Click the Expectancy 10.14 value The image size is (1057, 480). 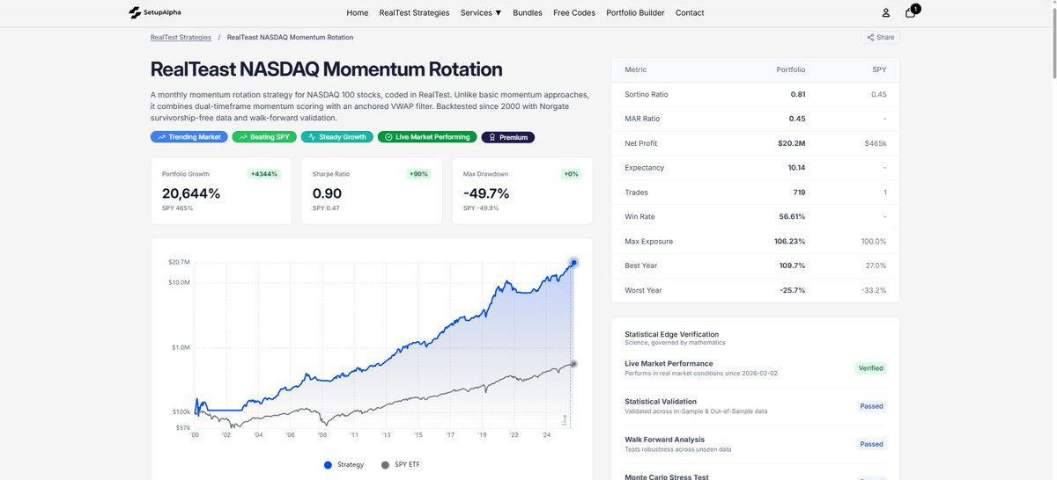pyautogui.click(x=796, y=167)
